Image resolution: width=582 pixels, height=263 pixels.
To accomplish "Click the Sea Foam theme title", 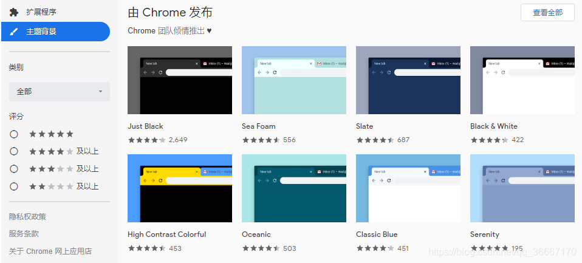I will pyautogui.click(x=259, y=126).
